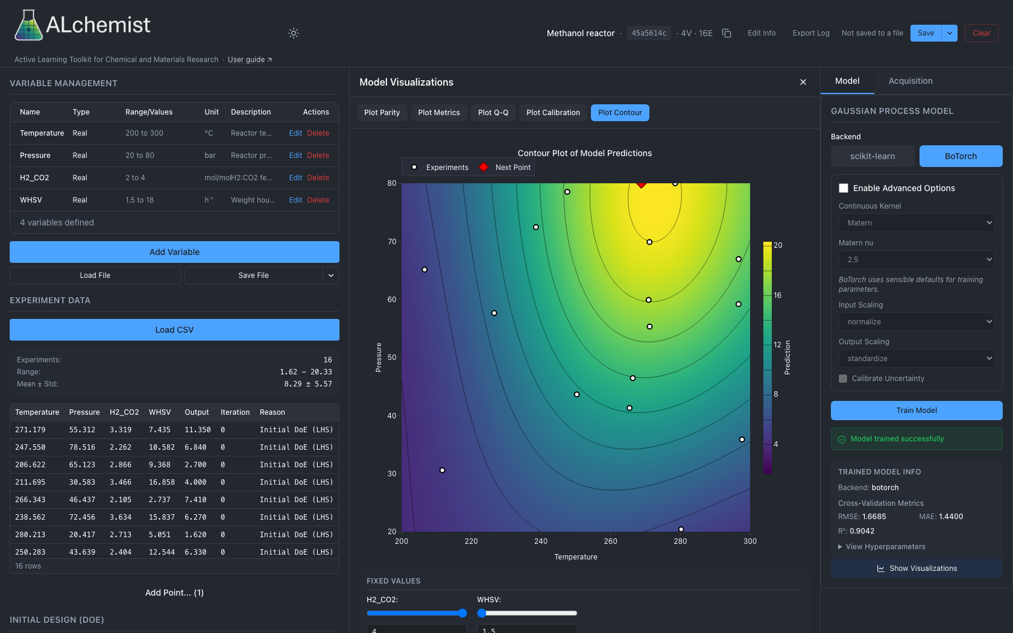Toggle the Experiments legend entry

pyautogui.click(x=439, y=168)
